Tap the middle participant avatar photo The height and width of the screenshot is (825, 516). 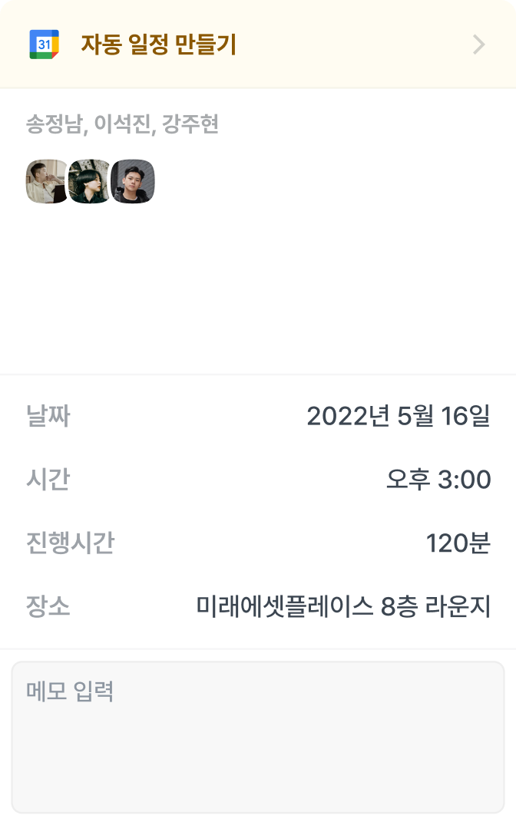(x=90, y=182)
